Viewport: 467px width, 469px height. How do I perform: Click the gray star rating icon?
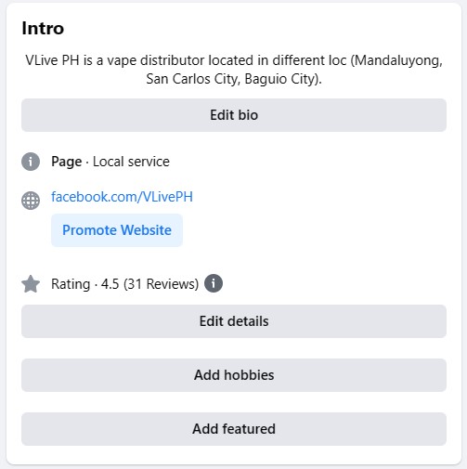[x=31, y=284]
